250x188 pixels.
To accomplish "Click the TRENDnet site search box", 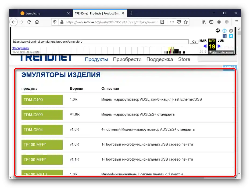I will click(217, 58).
